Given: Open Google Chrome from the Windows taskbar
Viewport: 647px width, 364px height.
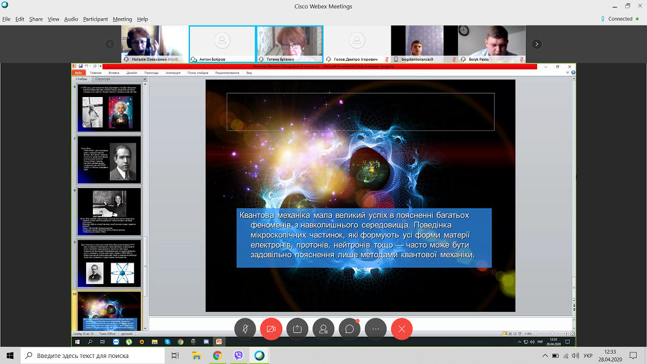Looking at the screenshot, I should pos(217,356).
